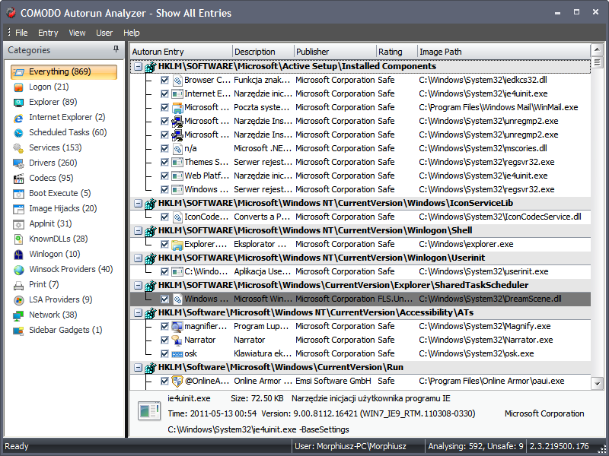The image size is (609, 456).
Task: Collapse the Winlogon\Userinit registry group
Action: 138,258
